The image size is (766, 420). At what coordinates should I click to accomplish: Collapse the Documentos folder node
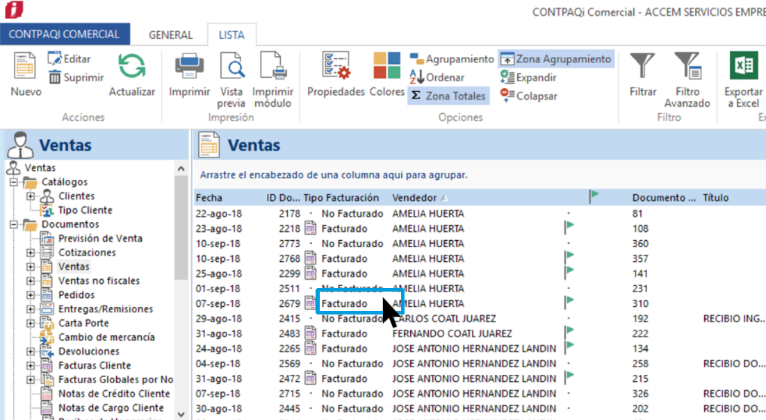coord(13,225)
